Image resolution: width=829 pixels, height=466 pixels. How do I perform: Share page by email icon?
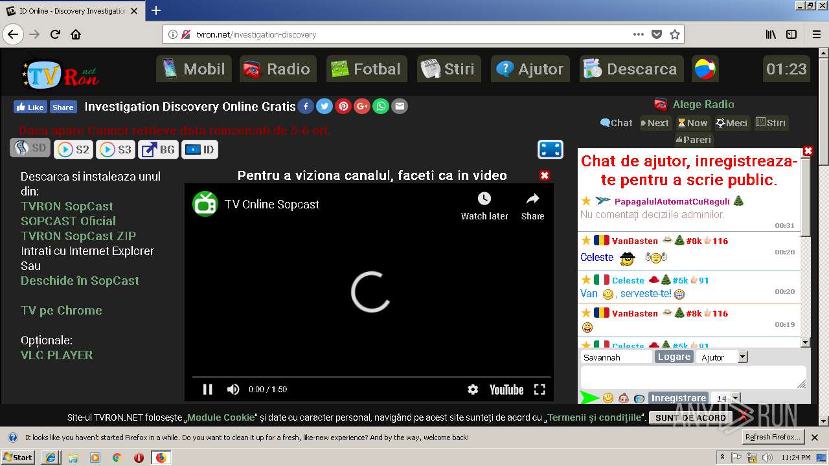[x=400, y=106]
